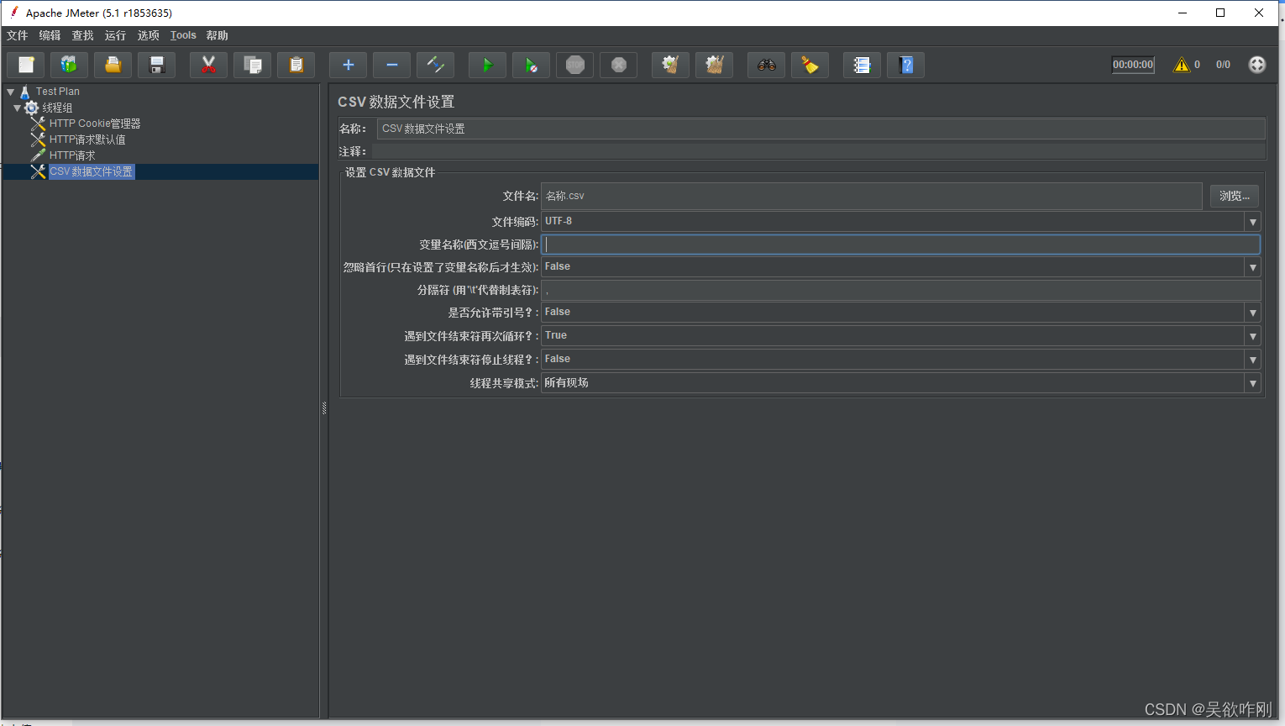Click the 名称 name field
This screenshot has height=726, width=1285.
tap(821, 129)
